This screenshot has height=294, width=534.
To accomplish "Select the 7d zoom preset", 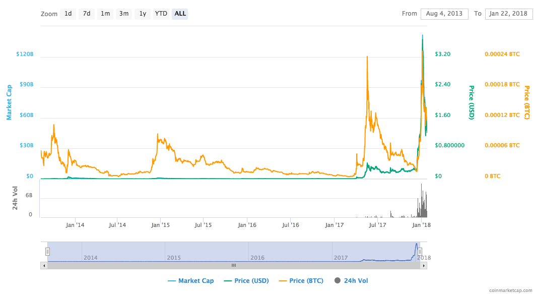I will click(x=86, y=14).
